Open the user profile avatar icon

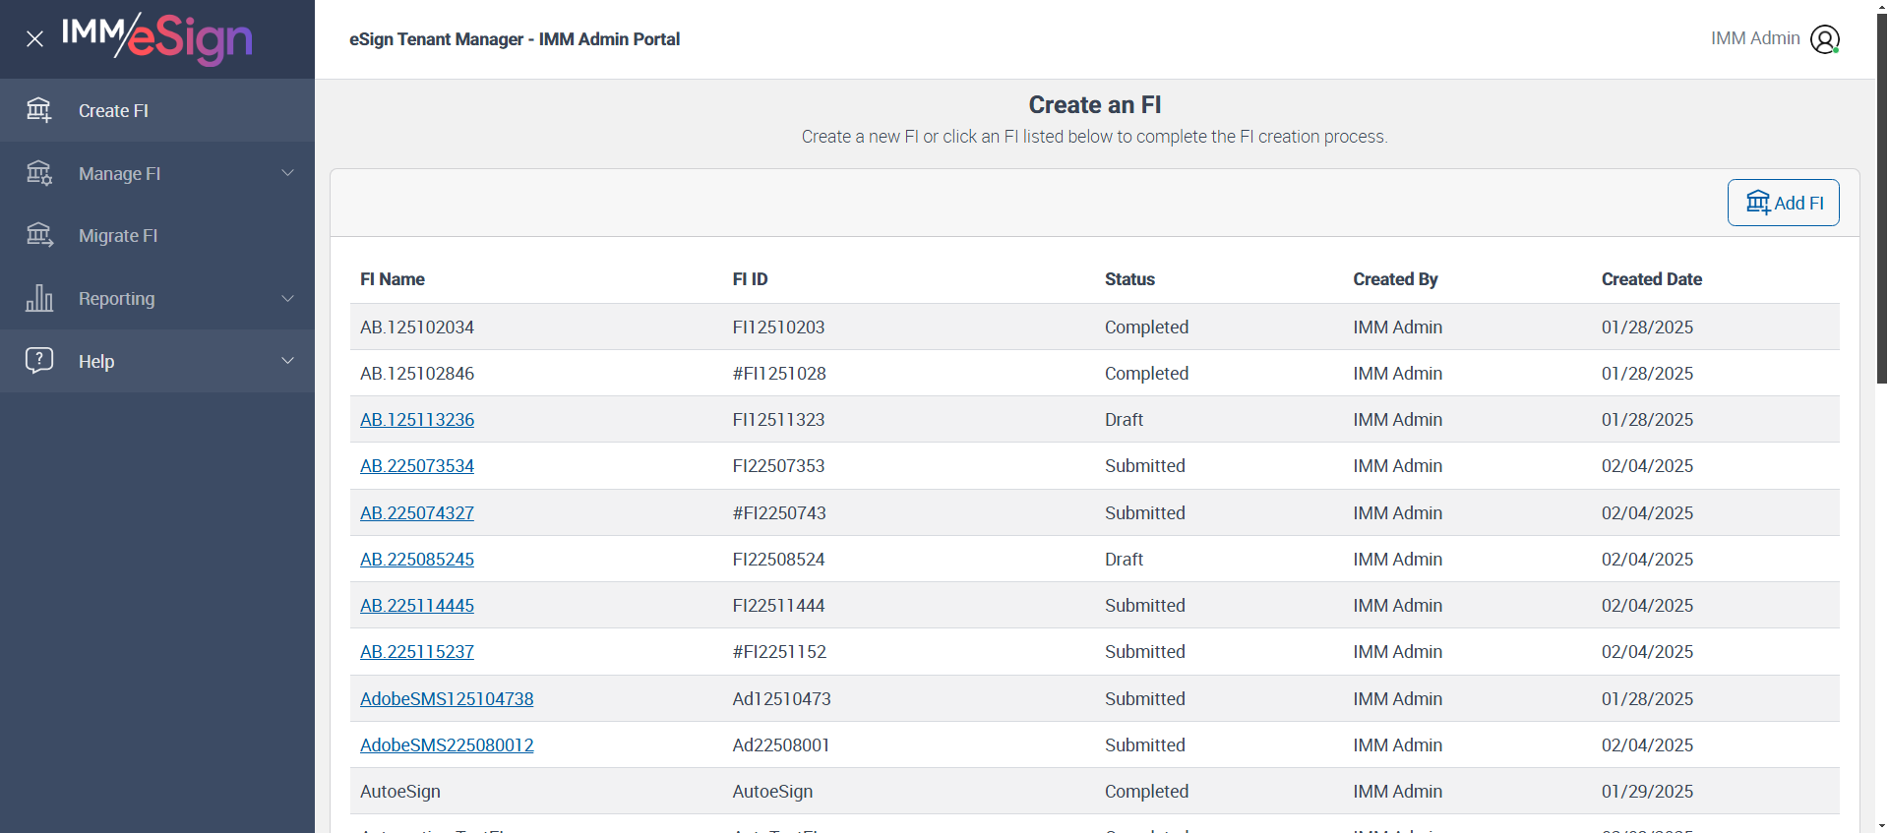pos(1825,39)
